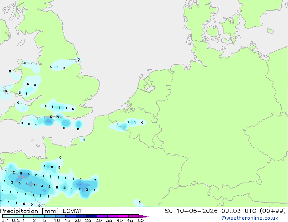288x222 pixels.
Task: Select the 2–5 mm legend color swatch
Action: pos(39,216)
